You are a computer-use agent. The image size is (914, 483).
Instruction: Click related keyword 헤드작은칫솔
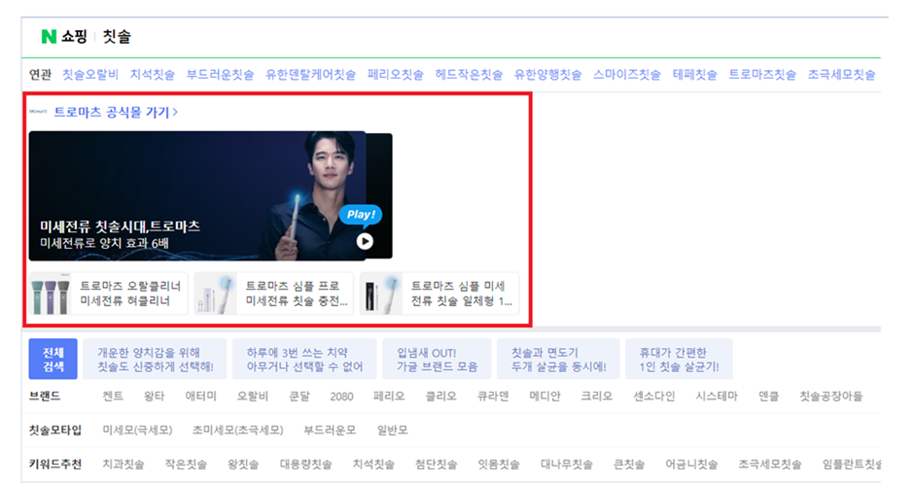click(469, 75)
